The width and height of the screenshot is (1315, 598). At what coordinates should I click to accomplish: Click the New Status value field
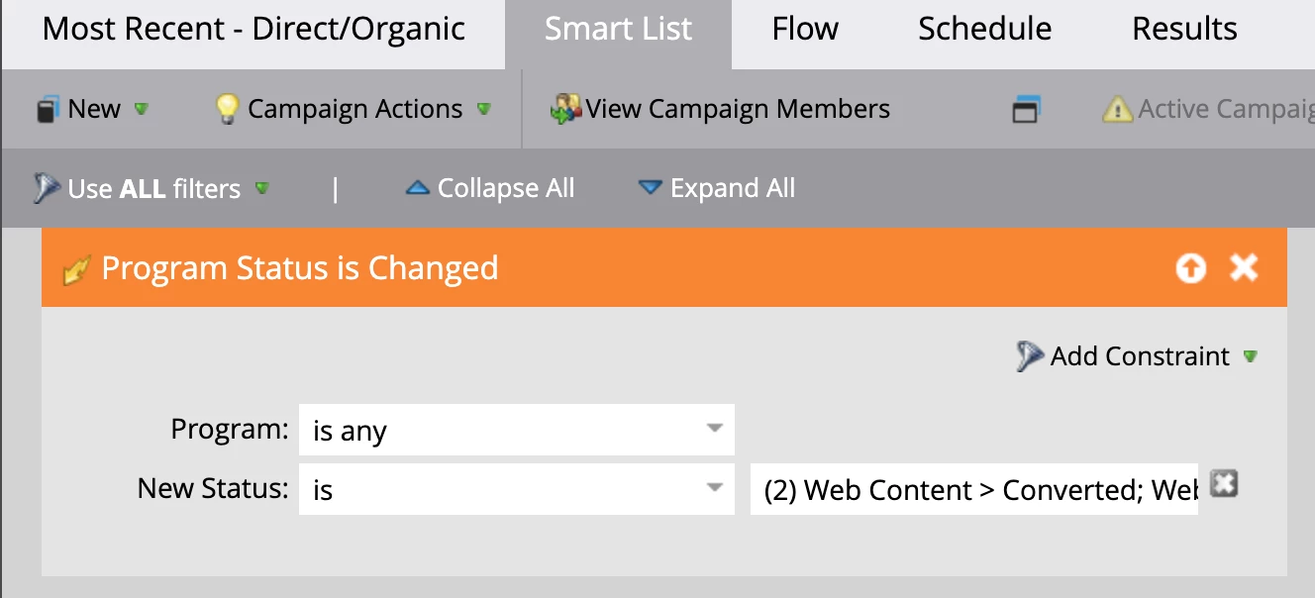point(974,489)
